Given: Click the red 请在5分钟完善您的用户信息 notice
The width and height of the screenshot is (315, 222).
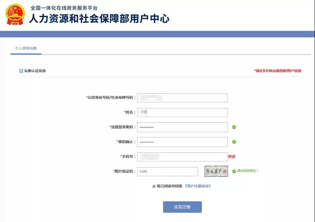Looking at the screenshot, I should 277,71.
